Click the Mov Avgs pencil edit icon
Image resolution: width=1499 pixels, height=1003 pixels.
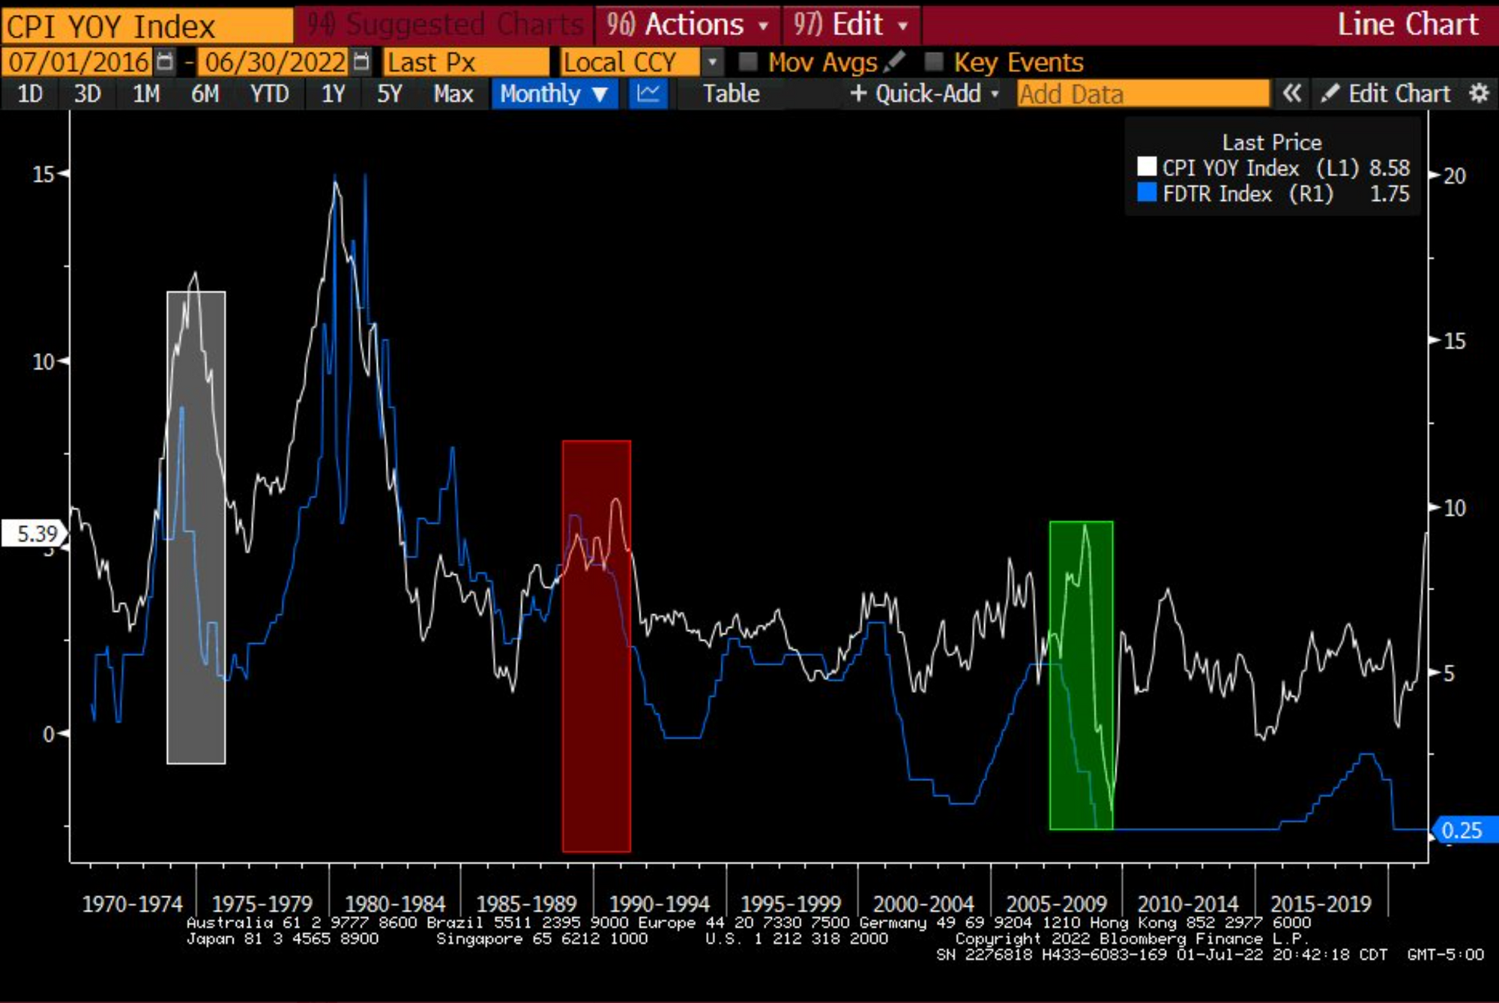(894, 61)
